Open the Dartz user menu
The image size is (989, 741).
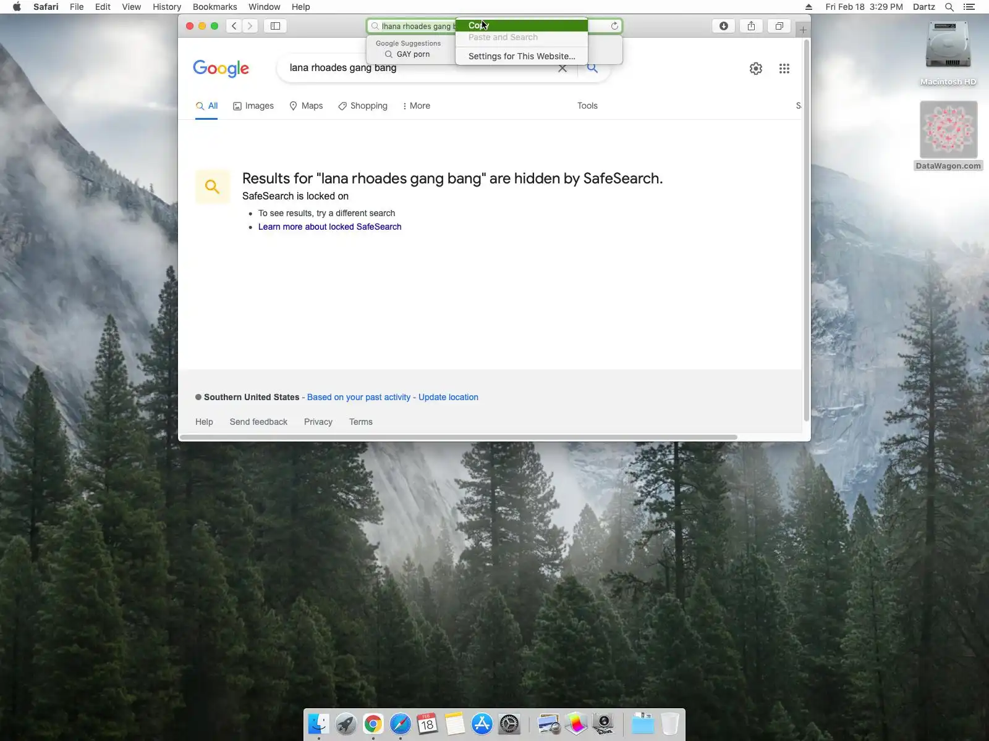[923, 7]
